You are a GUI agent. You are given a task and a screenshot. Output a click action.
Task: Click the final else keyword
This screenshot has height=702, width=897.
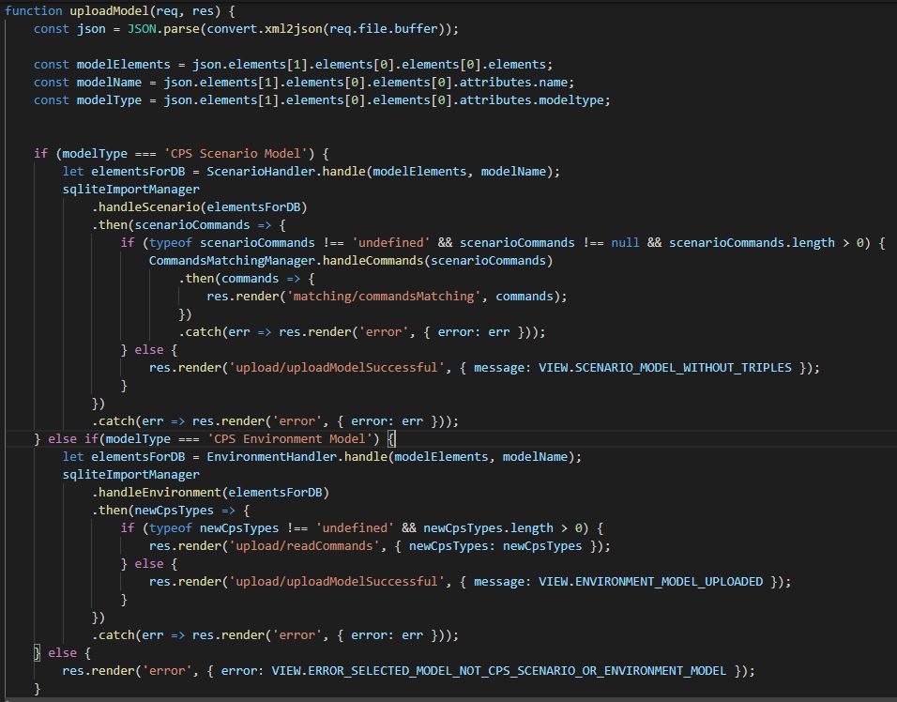(x=62, y=653)
